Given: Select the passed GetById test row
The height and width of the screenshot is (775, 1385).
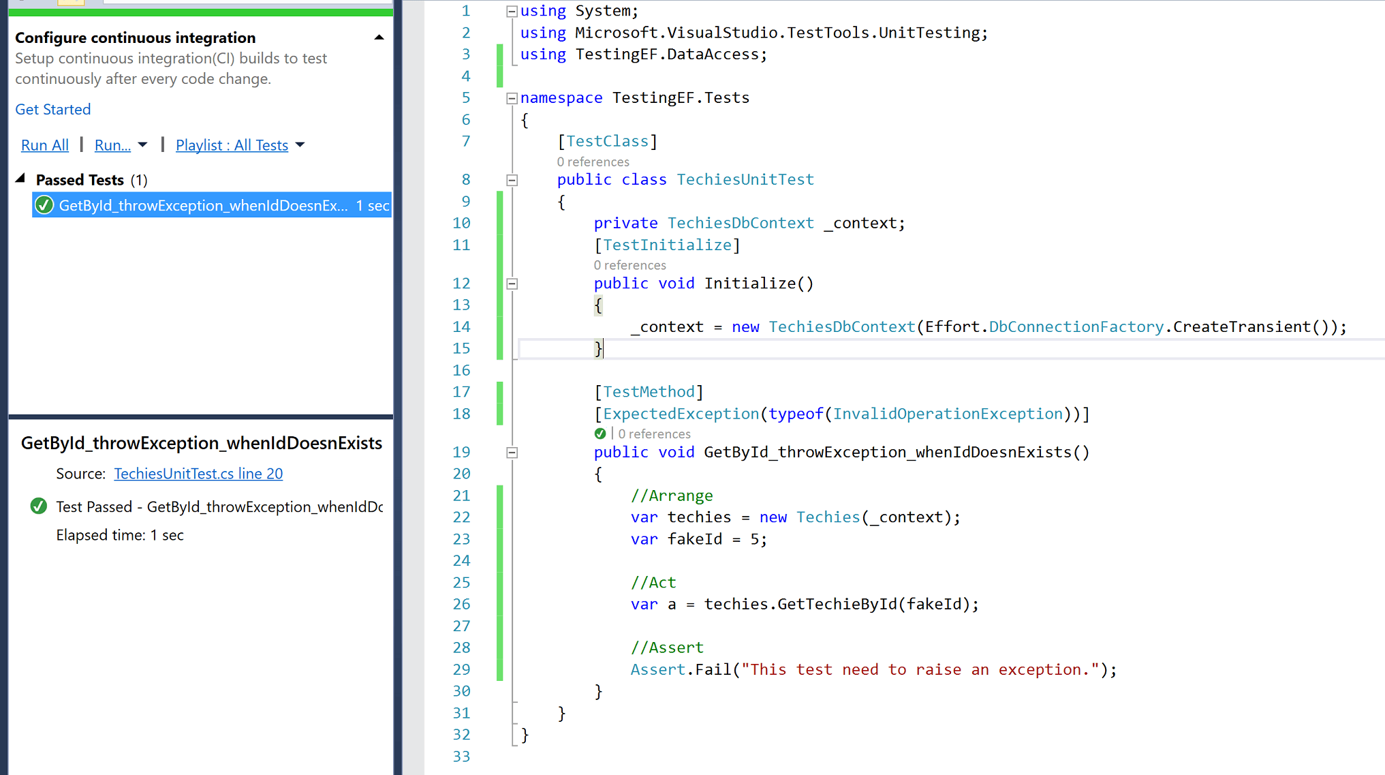Looking at the screenshot, I should (212, 205).
